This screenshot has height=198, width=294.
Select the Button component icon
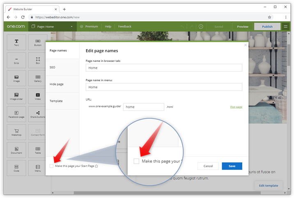38,42
